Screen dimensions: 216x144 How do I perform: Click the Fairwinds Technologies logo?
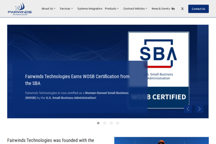click(x=20, y=9)
